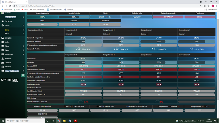Open the Optimum bookmark link

pyautogui.click(x=69, y=9)
